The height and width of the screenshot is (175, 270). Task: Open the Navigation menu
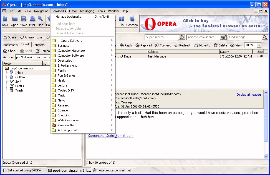[x=41, y=11]
